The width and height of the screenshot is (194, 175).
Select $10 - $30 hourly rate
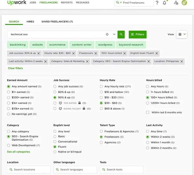point(101,98)
